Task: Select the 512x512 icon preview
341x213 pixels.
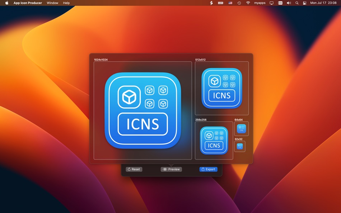Action: tap(222, 88)
